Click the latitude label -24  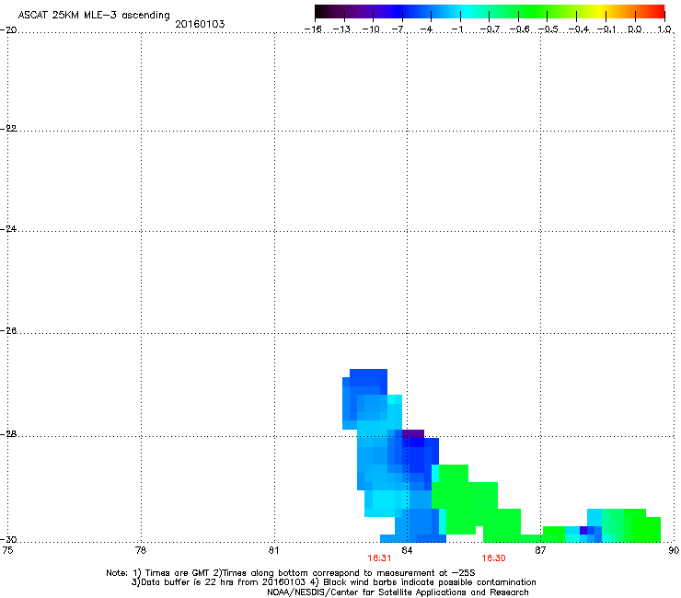[8, 228]
